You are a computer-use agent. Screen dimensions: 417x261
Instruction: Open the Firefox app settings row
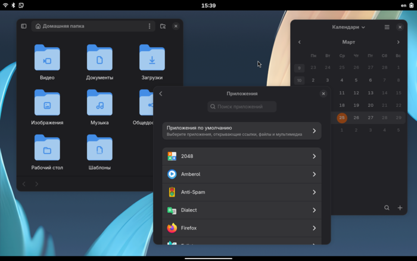(x=242, y=228)
